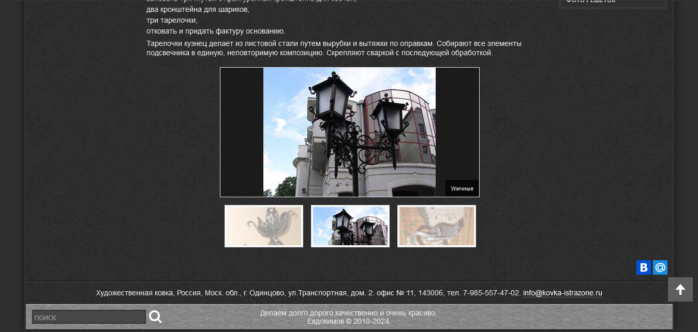Click the slogan Делаем долго, дорого, качественно
The image size is (698, 332).
(x=349, y=313)
